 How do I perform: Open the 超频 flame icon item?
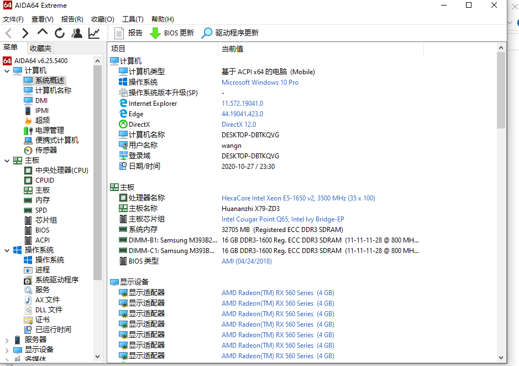tap(37, 120)
